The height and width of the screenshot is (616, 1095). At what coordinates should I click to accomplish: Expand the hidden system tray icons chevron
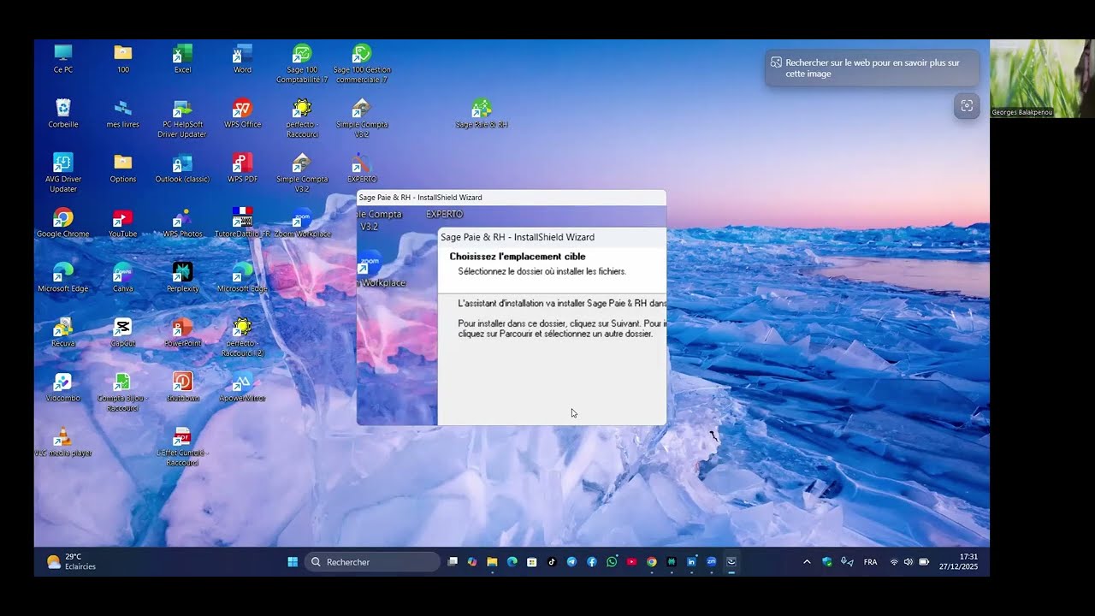[x=807, y=562]
